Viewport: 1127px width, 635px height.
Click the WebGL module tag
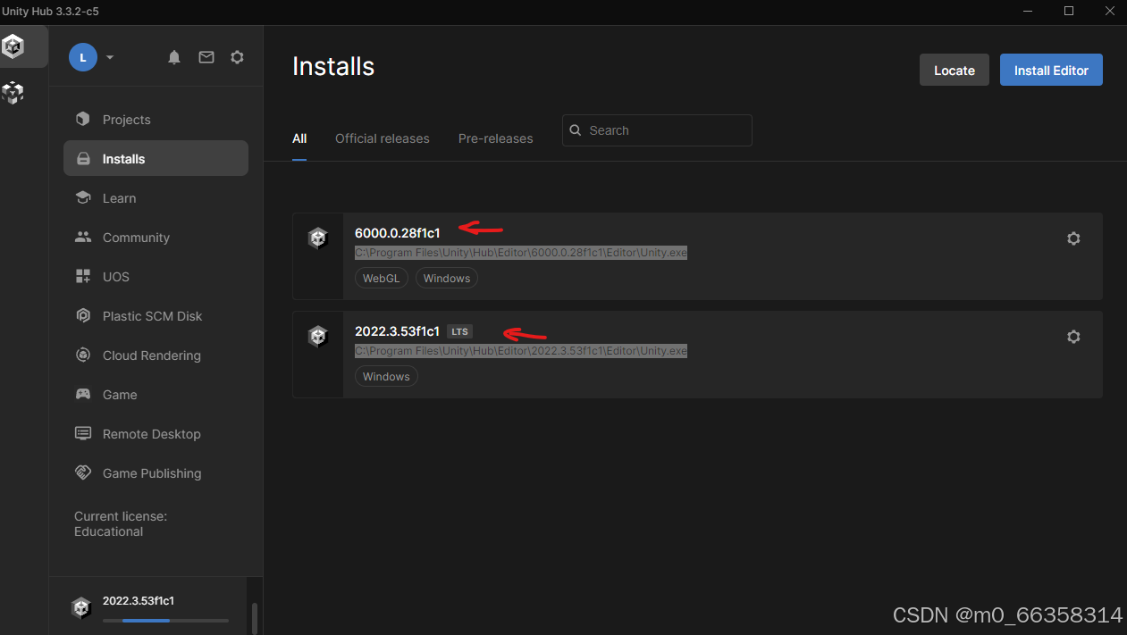pyautogui.click(x=382, y=279)
